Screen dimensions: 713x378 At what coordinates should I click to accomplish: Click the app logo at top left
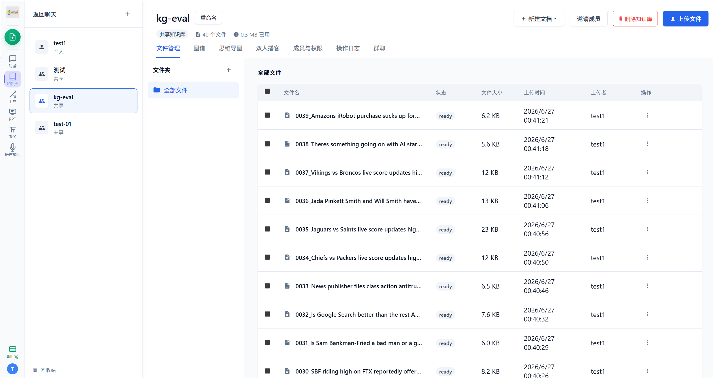coord(12,12)
